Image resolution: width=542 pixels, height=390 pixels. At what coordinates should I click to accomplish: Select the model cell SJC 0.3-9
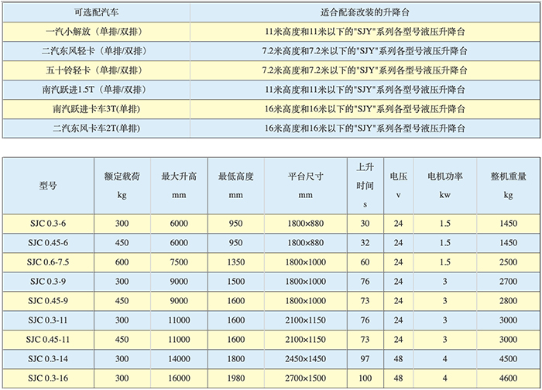coord(48,282)
